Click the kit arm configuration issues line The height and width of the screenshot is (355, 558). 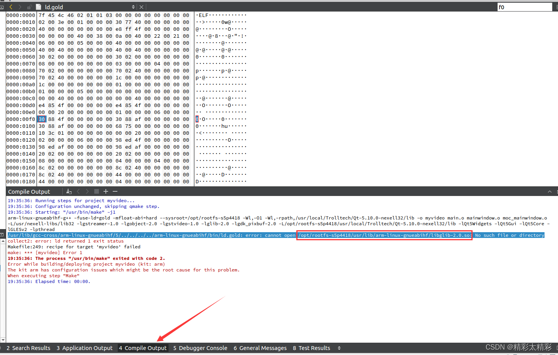124,270
